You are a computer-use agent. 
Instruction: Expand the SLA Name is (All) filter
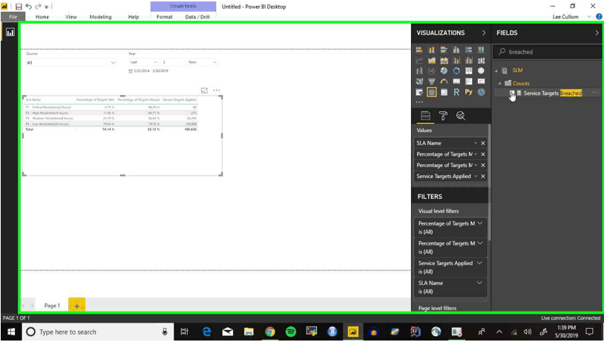click(x=479, y=283)
